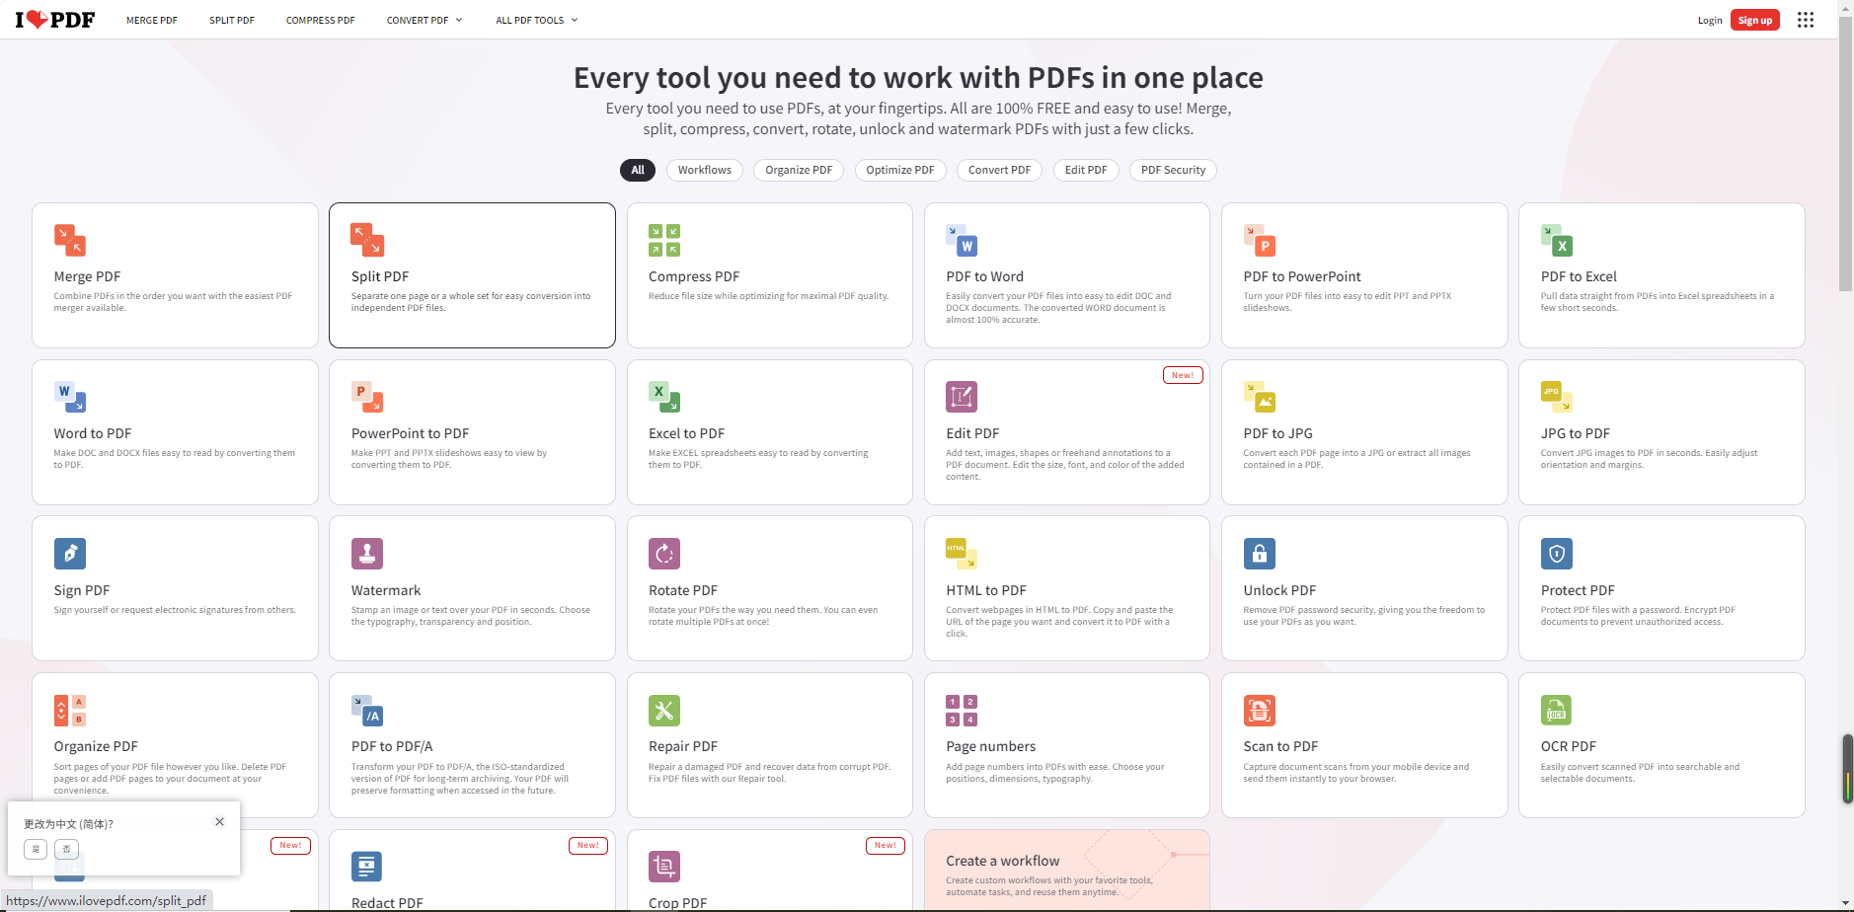Click the iLovePDF logo
This screenshot has width=1854, height=912.
click(55, 20)
